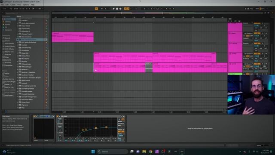This screenshot has width=275, height=155.
Task: Open EQ Eight Mode Stereo dropdown
Action: tap(121, 124)
